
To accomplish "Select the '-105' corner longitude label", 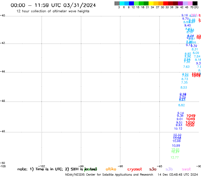I will [x=3, y=166].
